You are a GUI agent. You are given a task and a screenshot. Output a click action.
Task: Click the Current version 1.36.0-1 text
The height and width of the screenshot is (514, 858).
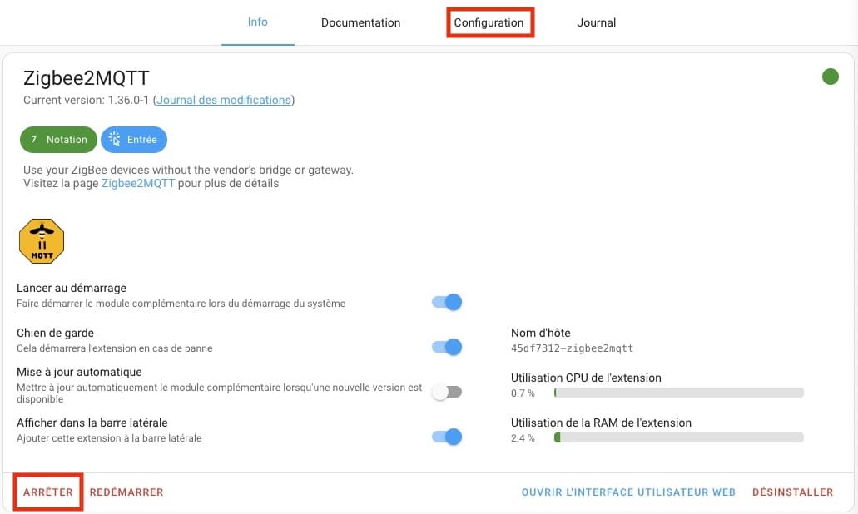[86, 100]
